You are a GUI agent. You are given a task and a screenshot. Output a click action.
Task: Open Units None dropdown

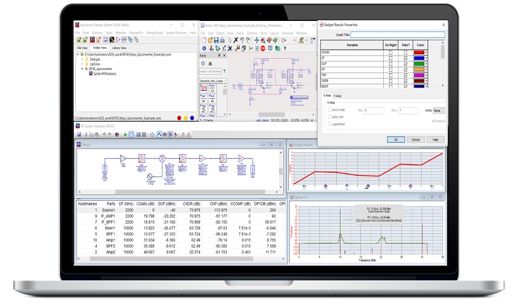(439, 110)
